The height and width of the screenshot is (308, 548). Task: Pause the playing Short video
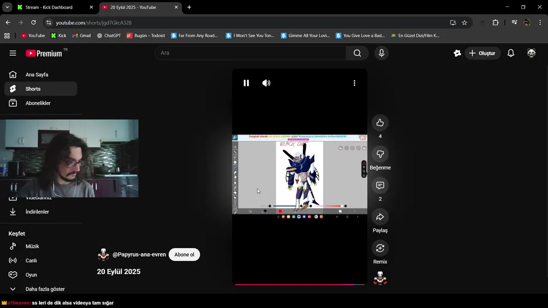[x=246, y=83]
